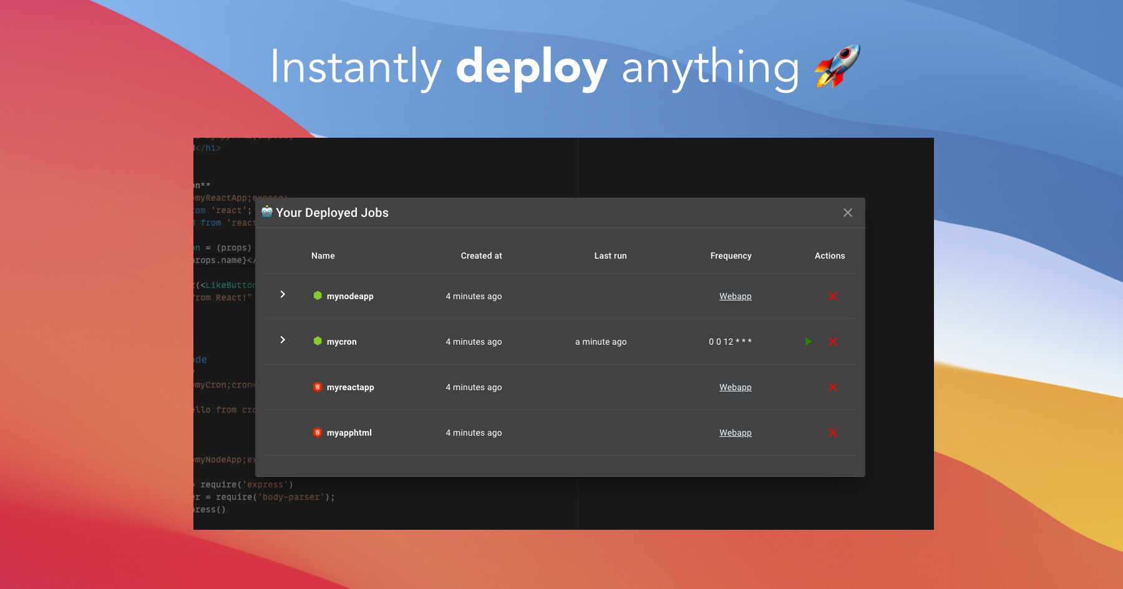Delete the mynodeapp job with red X
Screen dimensions: 1123x589
832,296
